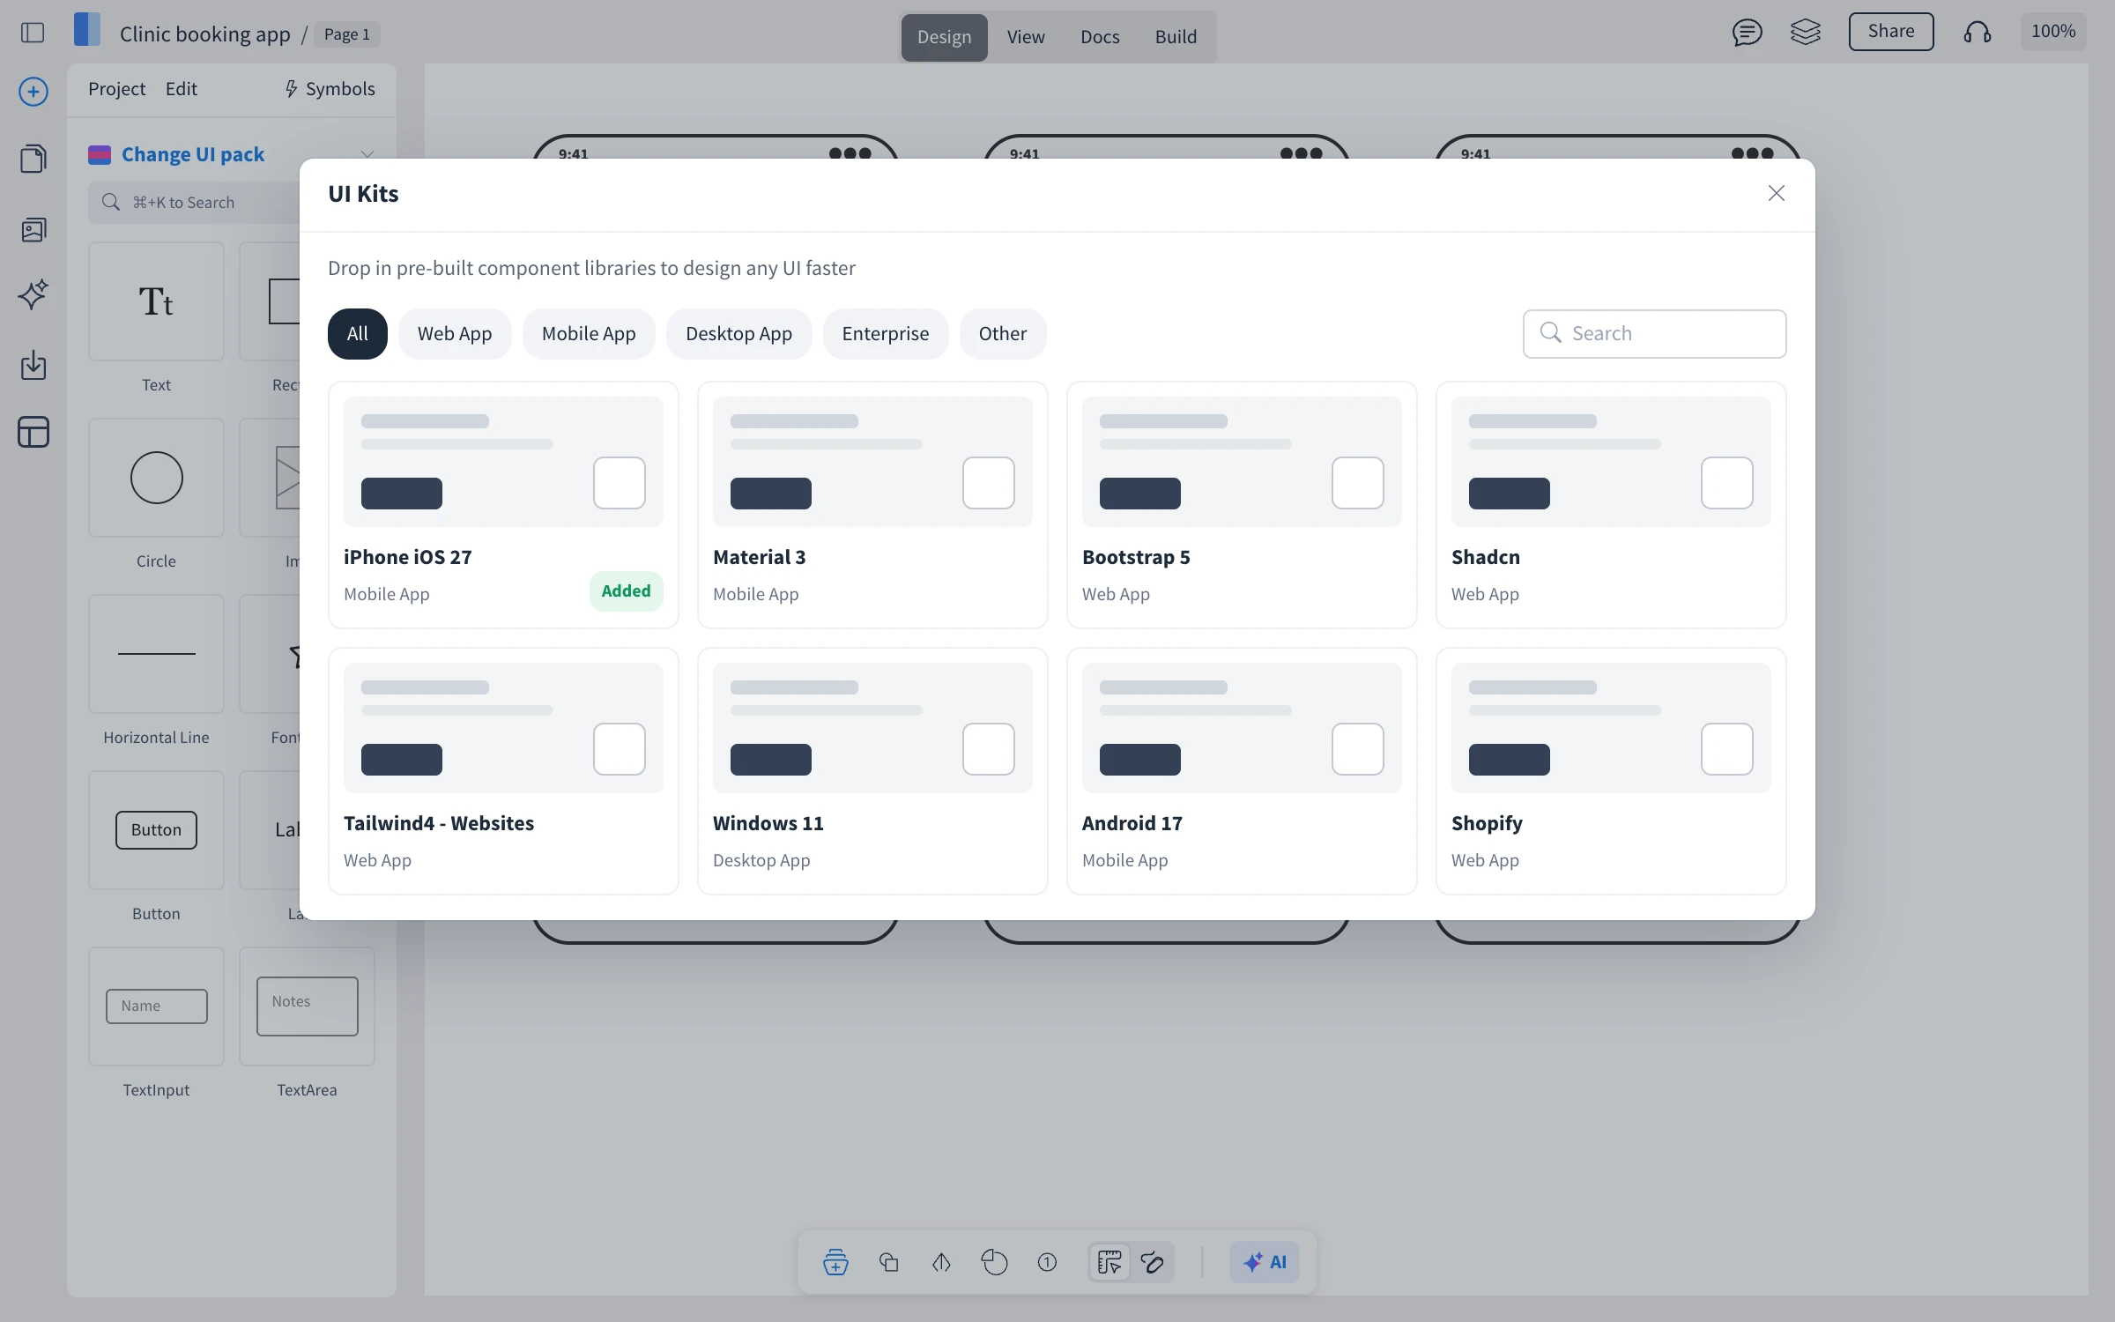Screen dimensions: 2115x1322
Task: Click the Change UI pack link
Action: click(193, 154)
